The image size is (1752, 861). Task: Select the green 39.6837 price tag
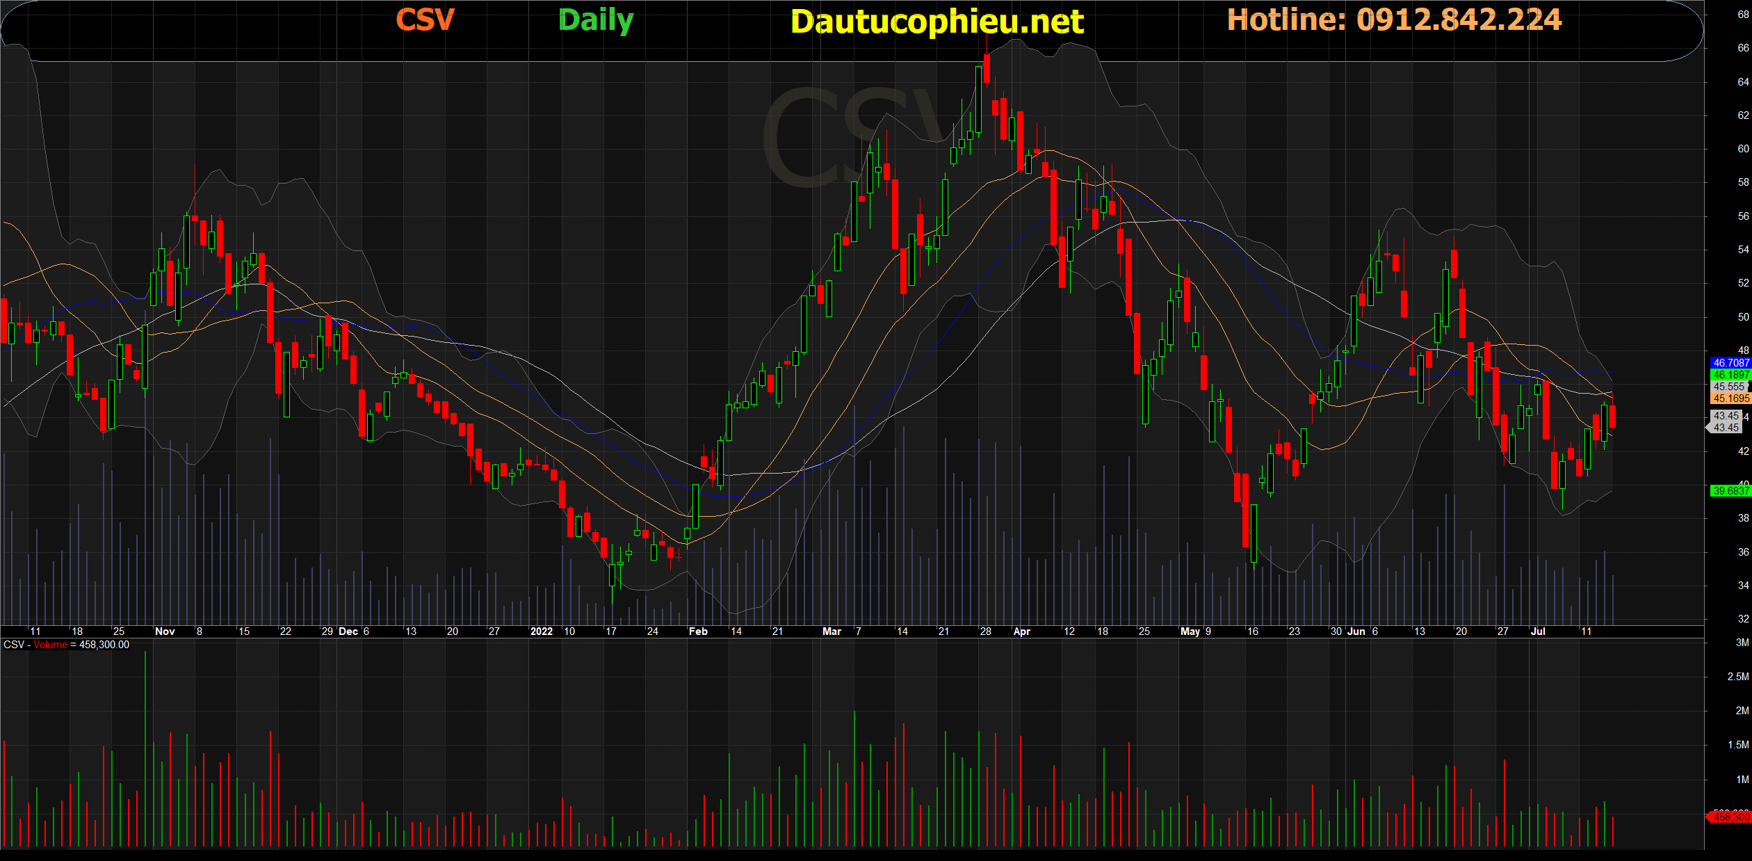pyautogui.click(x=1730, y=491)
